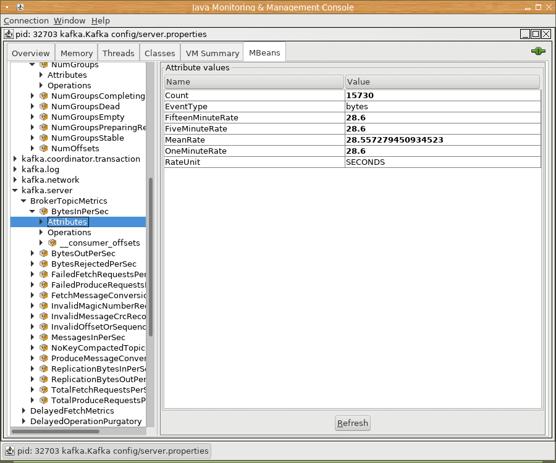Click the FetchMessageConversions bean icon
The height and width of the screenshot is (463, 556).
tap(44, 295)
